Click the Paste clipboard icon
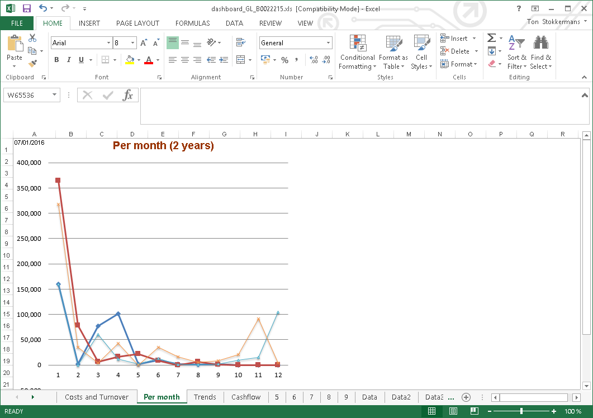The height and width of the screenshot is (418, 593). point(15,43)
